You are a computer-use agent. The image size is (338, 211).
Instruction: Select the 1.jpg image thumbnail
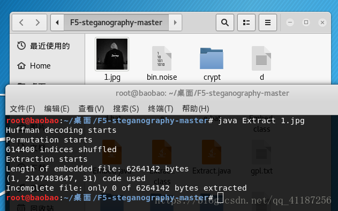(112, 54)
